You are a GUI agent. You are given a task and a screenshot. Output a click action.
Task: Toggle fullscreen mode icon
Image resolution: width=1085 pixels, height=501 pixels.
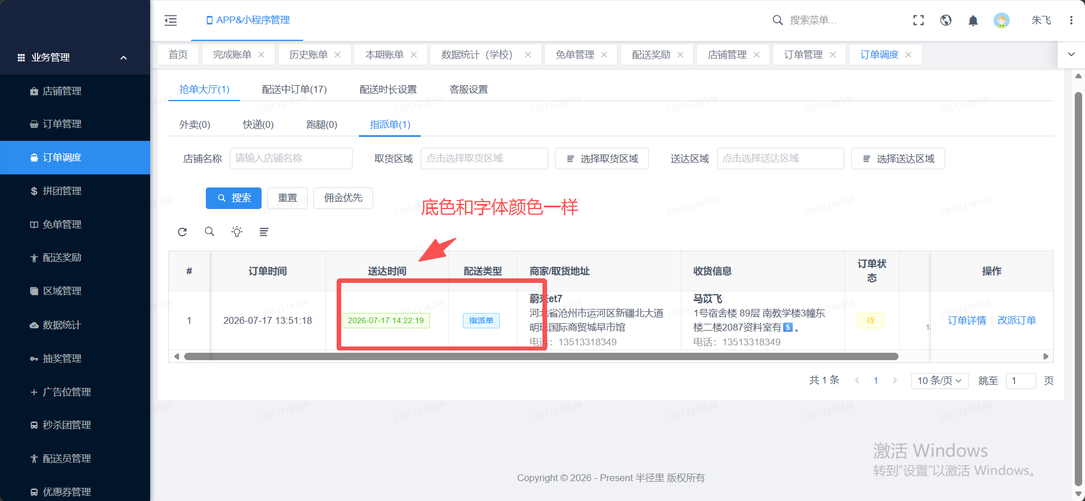click(x=918, y=20)
